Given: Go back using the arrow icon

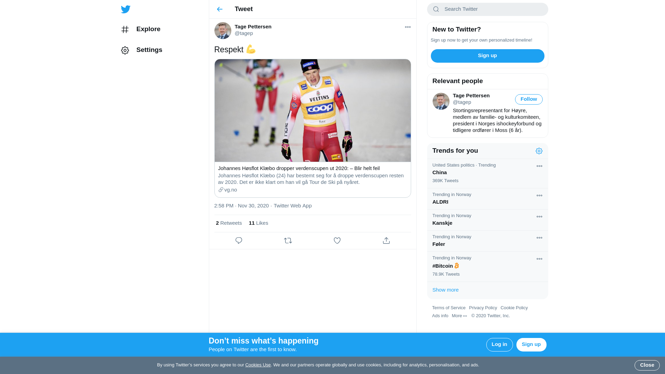Looking at the screenshot, I should click(x=220, y=9).
